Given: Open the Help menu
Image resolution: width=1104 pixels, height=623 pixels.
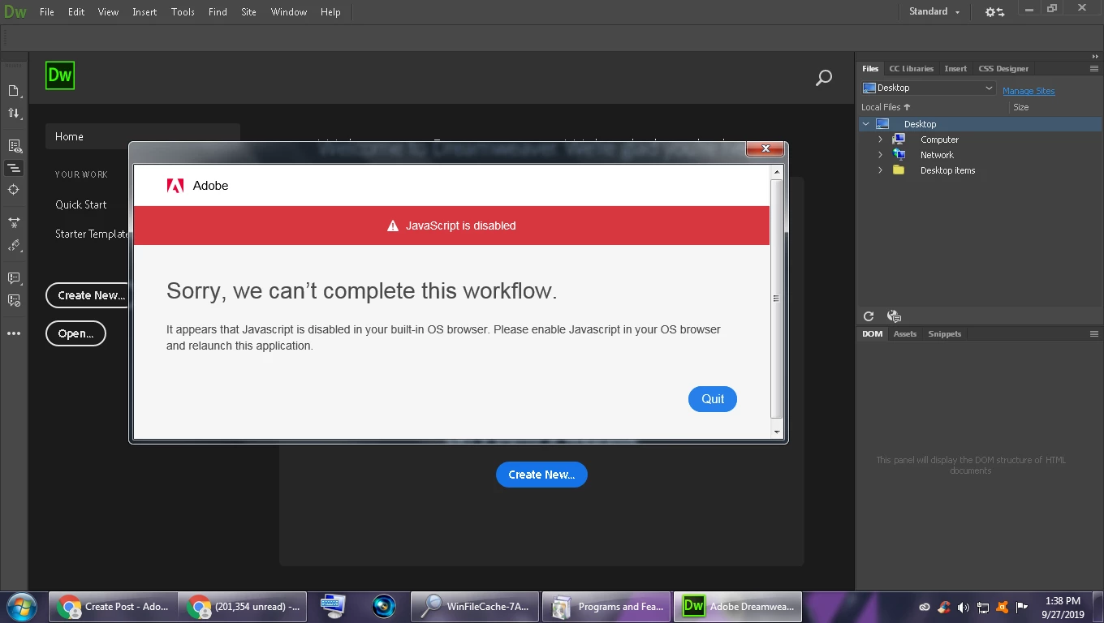Looking at the screenshot, I should pyautogui.click(x=330, y=12).
